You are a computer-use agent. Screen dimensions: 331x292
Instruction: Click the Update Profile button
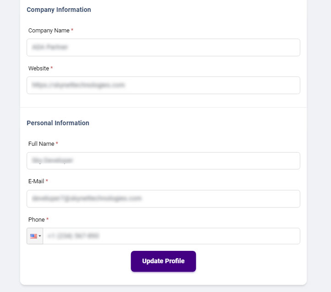pyautogui.click(x=163, y=261)
